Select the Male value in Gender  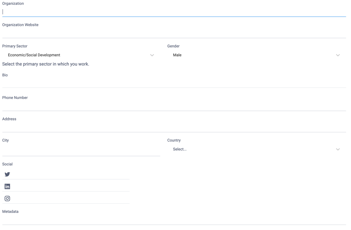[177, 55]
